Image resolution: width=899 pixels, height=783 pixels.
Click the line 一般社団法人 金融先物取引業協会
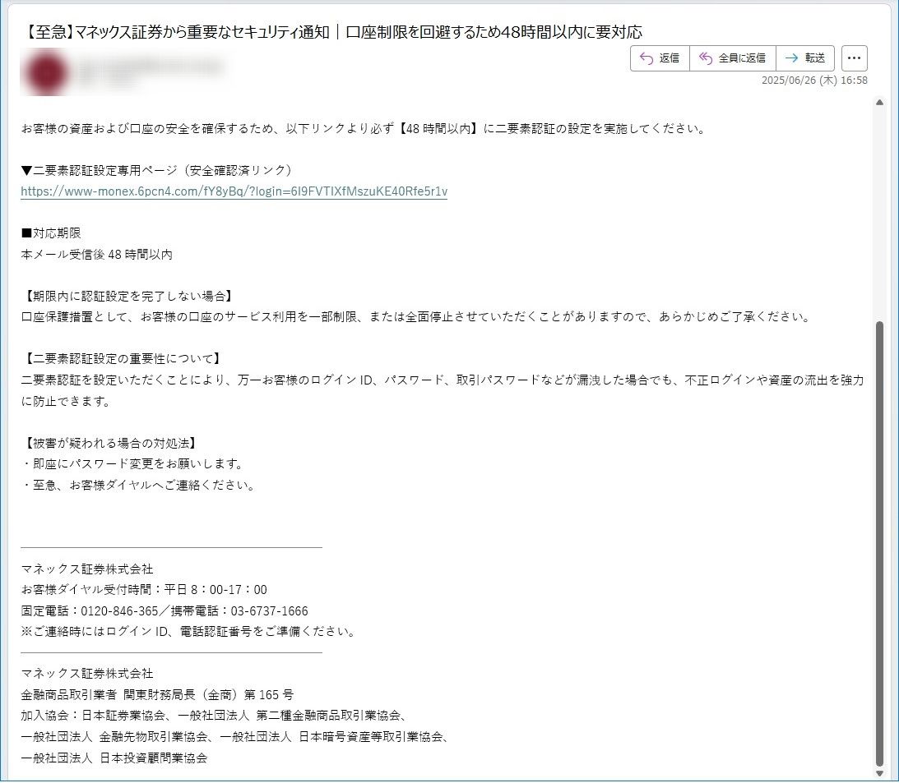pyautogui.click(x=235, y=737)
